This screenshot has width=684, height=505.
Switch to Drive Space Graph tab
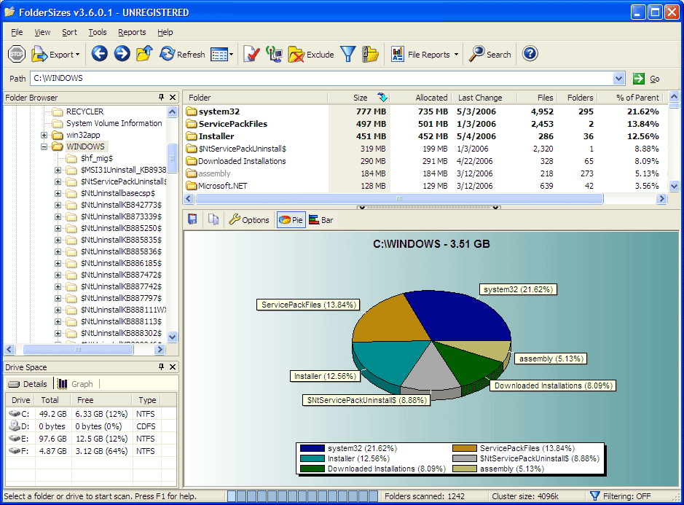[76, 383]
